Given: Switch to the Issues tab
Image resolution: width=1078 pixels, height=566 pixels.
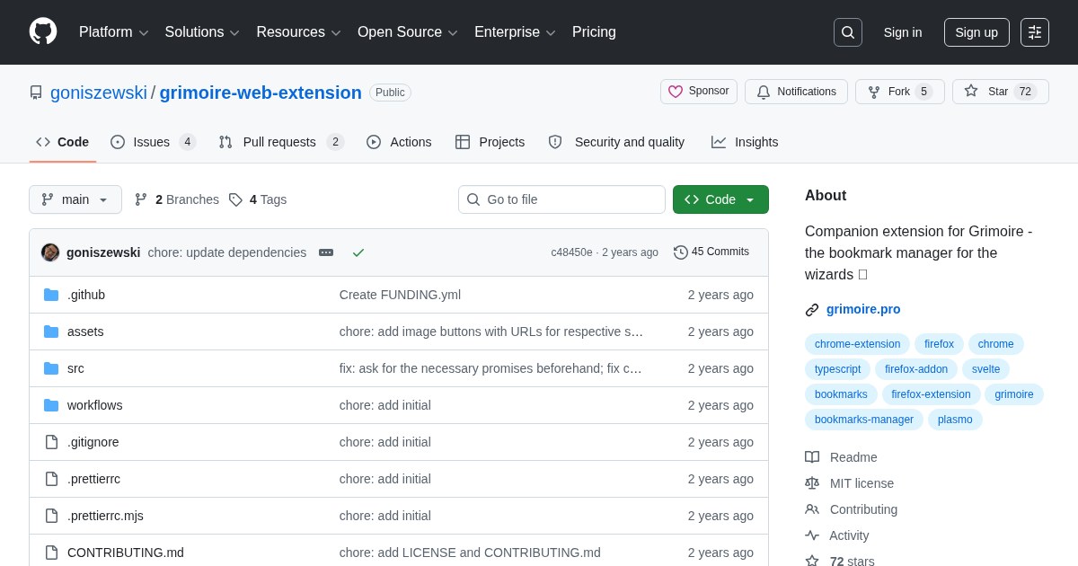Looking at the screenshot, I should click(153, 142).
